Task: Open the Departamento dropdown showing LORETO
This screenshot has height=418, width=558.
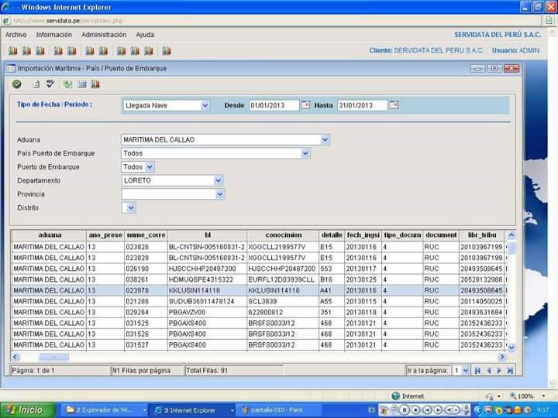Action: [219, 180]
